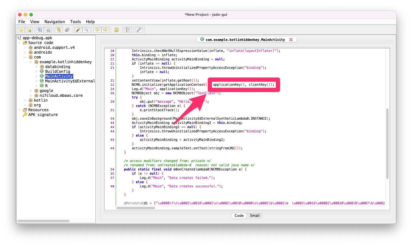The width and height of the screenshot is (412, 245).
Task: Click the google package icon
Action: (36, 91)
